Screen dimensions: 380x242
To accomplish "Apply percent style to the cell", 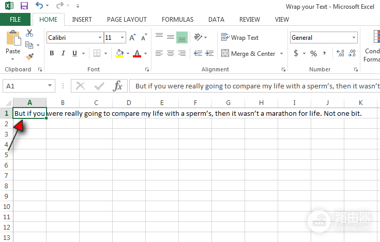I will coord(314,54).
